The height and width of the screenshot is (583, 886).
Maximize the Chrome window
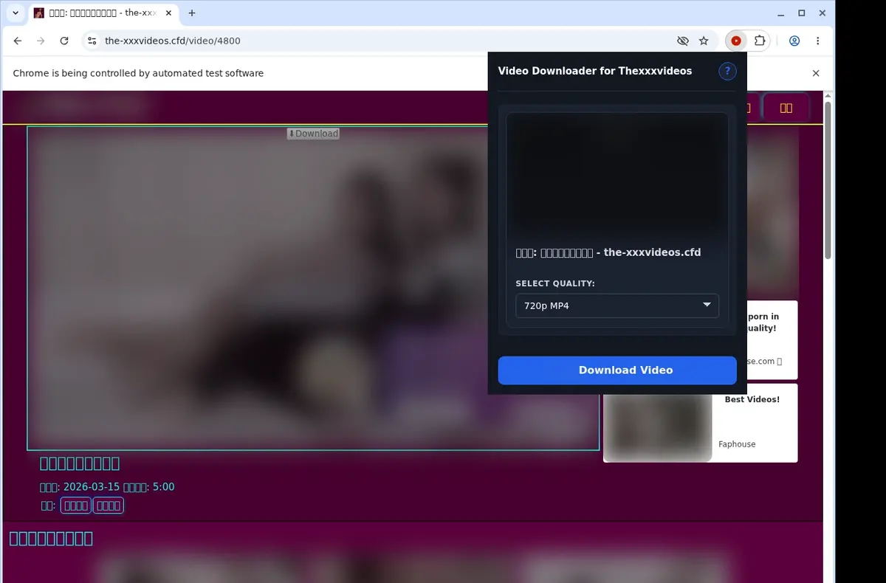pos(802,13)
